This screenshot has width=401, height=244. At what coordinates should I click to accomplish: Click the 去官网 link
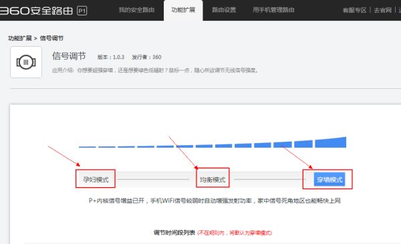click(382, 10)
